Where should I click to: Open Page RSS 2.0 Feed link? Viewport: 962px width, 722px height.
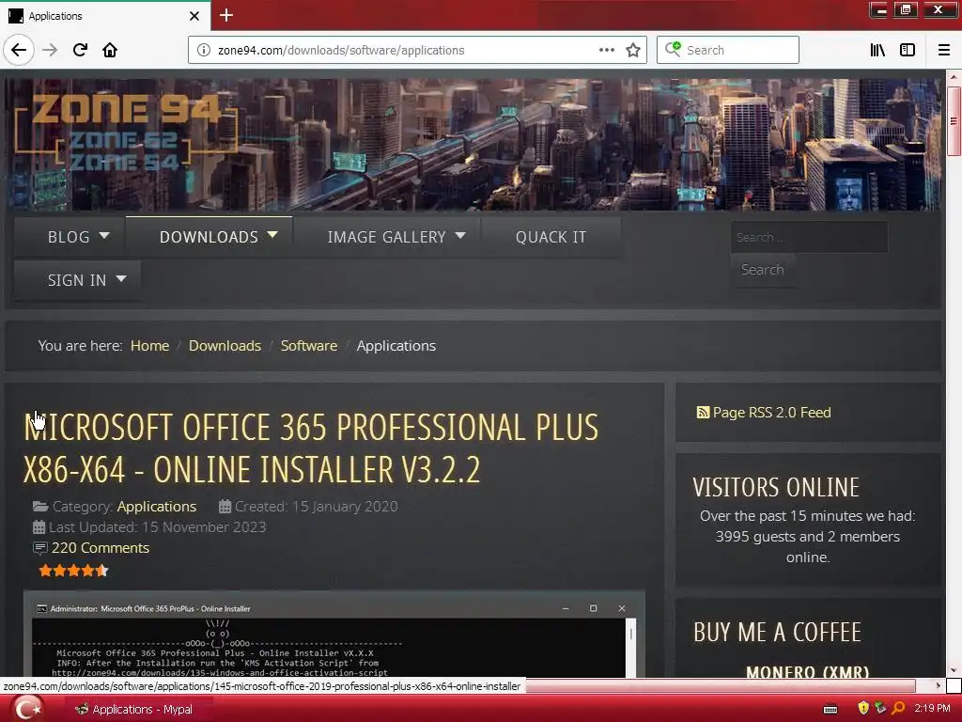[x=771, y=413]
